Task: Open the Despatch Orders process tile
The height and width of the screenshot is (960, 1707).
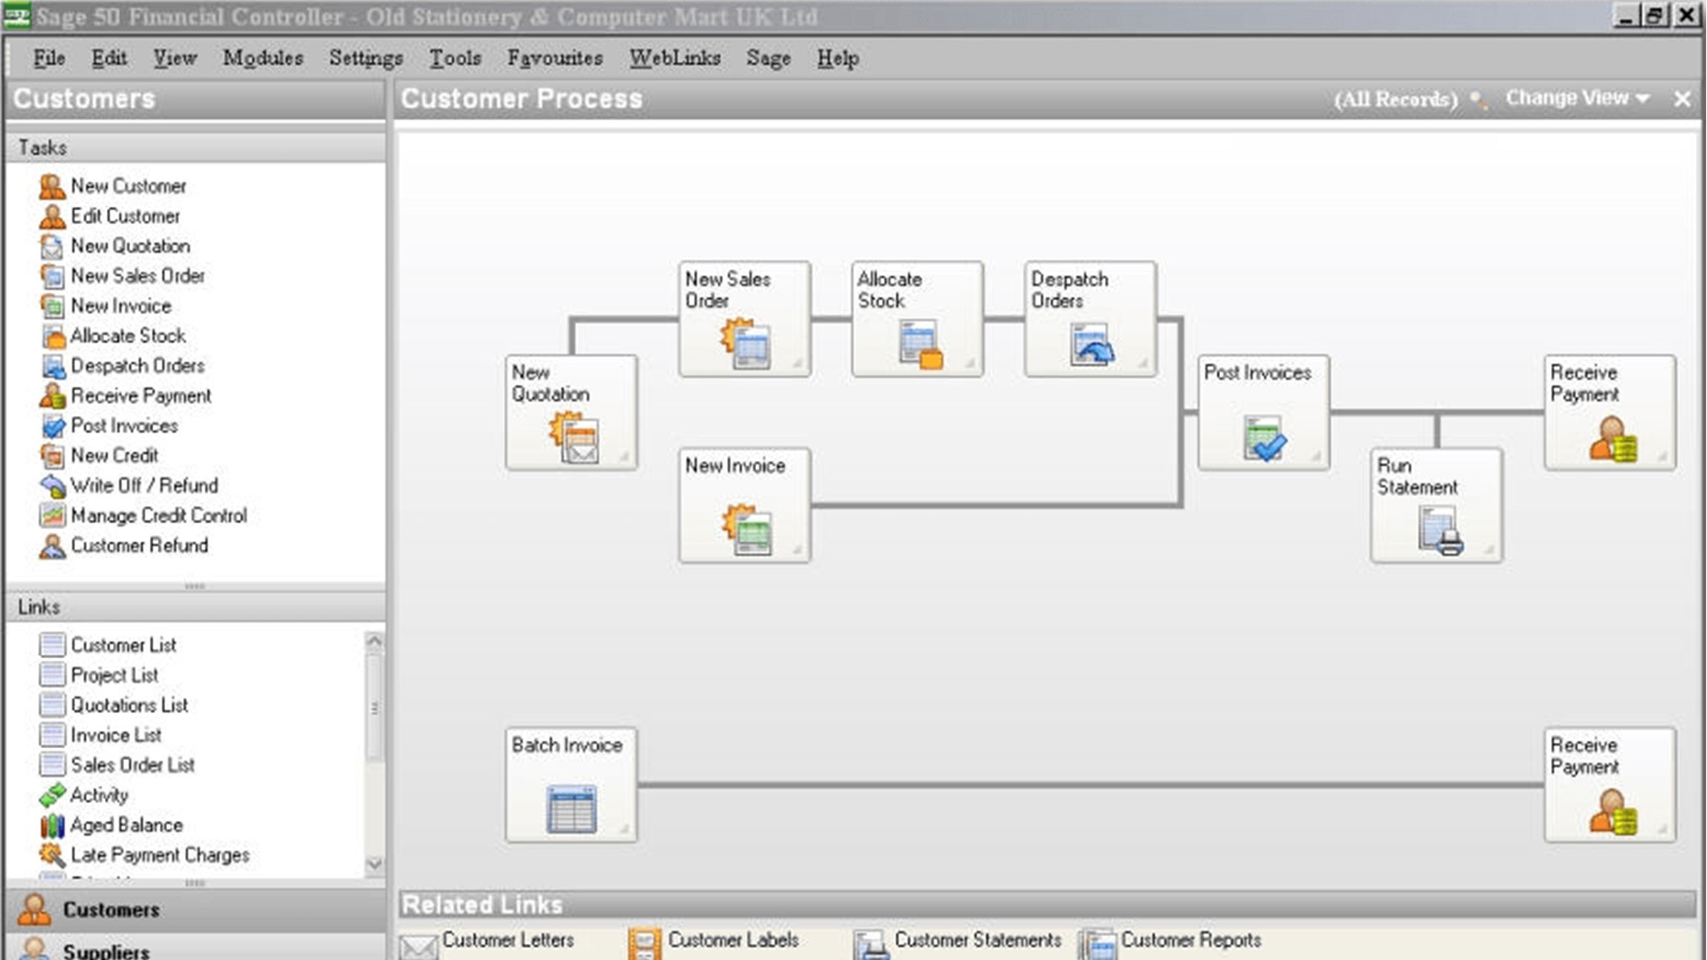Action: point(1091,319)
